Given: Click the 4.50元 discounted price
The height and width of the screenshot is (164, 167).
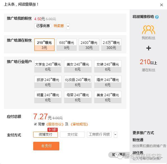Looking at the screenshot, I should click(x=40, y=19).
